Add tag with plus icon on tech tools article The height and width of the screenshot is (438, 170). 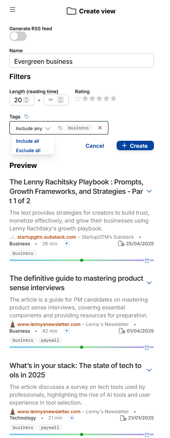tap(72, 418)
